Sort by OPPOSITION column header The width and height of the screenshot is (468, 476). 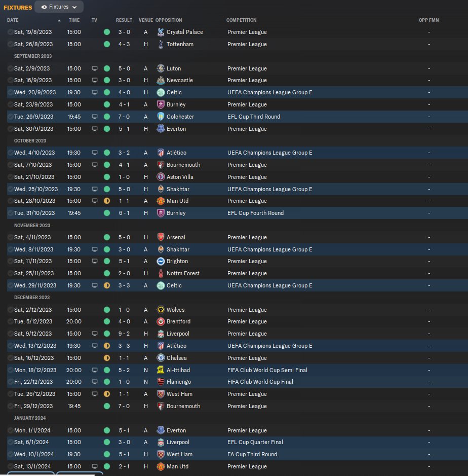[169, 20]
